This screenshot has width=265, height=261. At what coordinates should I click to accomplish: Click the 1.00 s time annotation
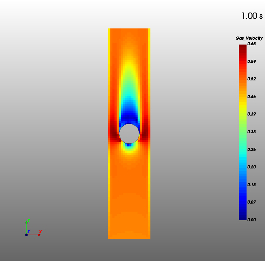click(x=252, y=16)
